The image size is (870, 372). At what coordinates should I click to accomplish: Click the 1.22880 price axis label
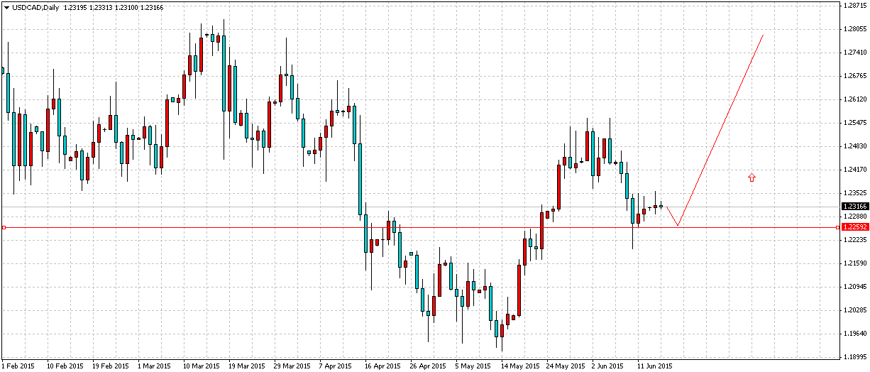click(854, 217)
